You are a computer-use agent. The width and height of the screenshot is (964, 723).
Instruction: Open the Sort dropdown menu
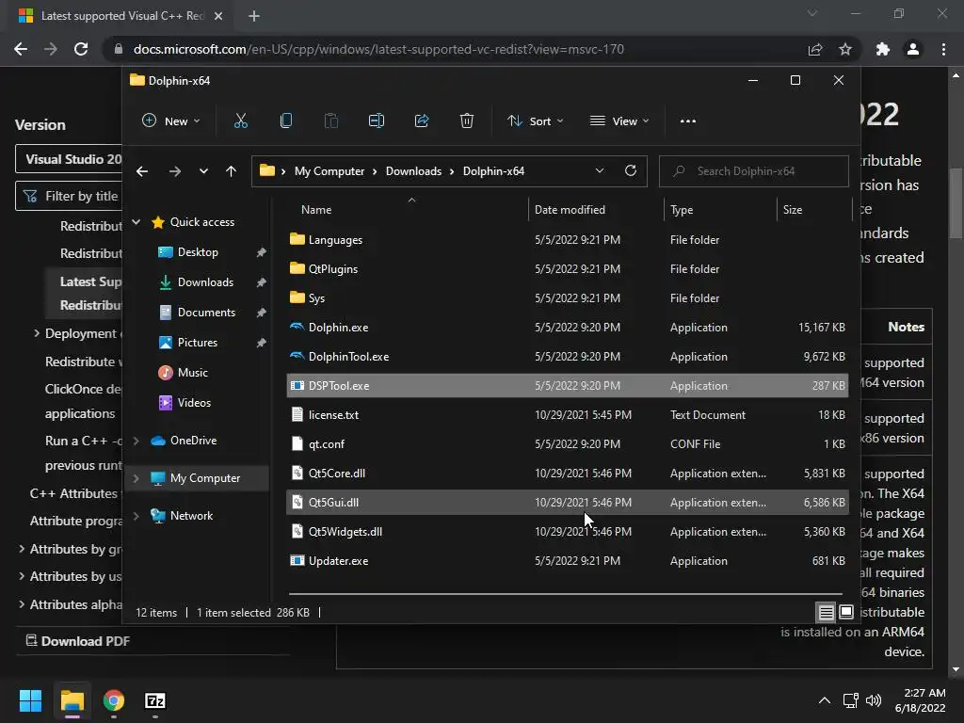(535, 121)
